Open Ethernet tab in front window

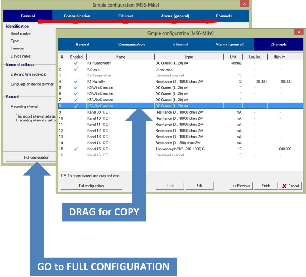(180, 45)
